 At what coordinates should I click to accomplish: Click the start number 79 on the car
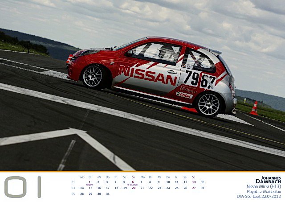(x=192, y=78)
